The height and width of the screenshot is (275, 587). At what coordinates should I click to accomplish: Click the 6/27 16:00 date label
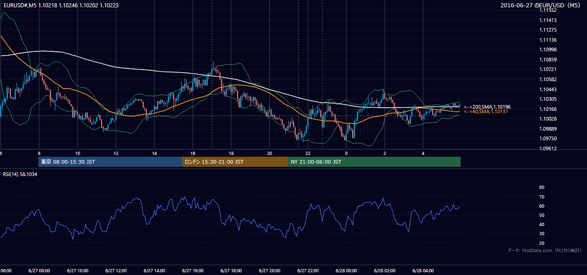pyautogui.click(x=193, y=270)
